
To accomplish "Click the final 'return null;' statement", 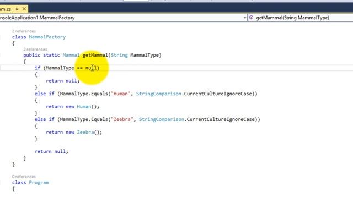I will click(x=51, y=152).
